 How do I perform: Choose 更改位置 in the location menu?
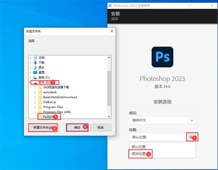[139, 154]
